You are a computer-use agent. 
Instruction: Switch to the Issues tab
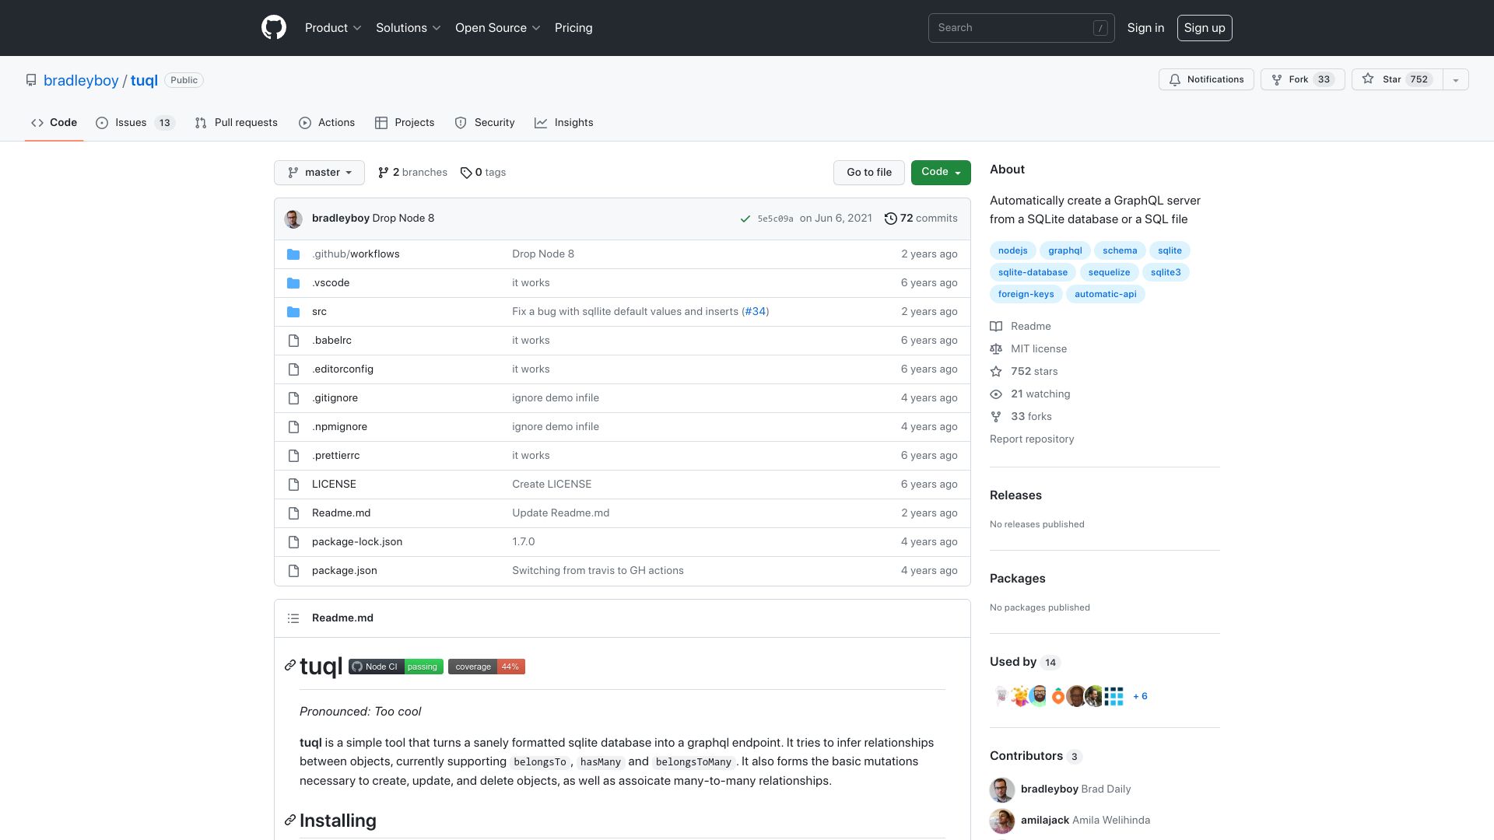coord(135,123)
